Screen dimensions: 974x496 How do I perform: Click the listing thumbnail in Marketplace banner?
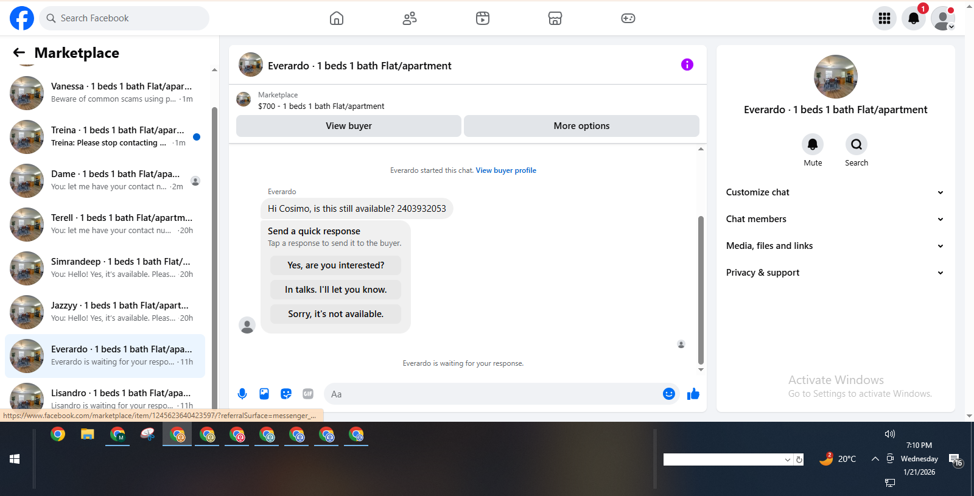click(243, 99)
